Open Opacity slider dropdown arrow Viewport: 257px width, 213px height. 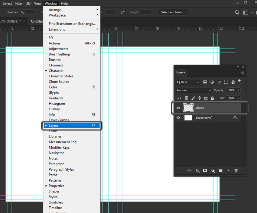(x=238, y=90)
